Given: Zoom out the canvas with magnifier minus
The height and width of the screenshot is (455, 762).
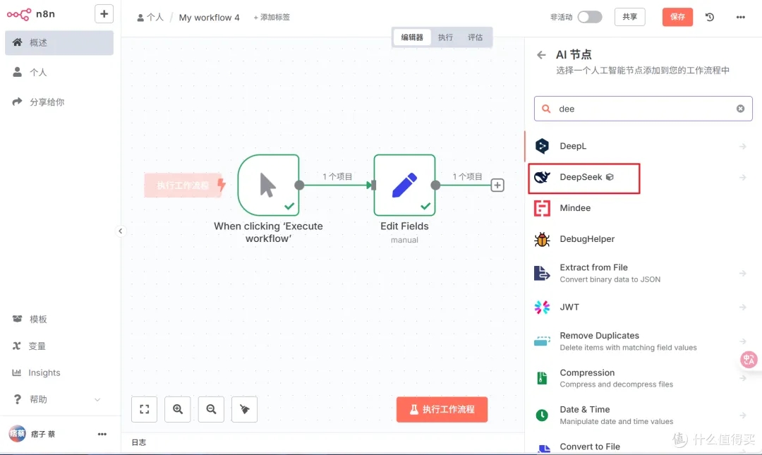Looking at the screenshot, I should pos(211,409).
